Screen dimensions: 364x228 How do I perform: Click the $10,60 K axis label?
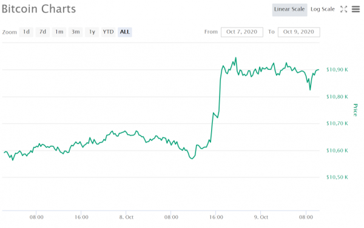(337, 150)
